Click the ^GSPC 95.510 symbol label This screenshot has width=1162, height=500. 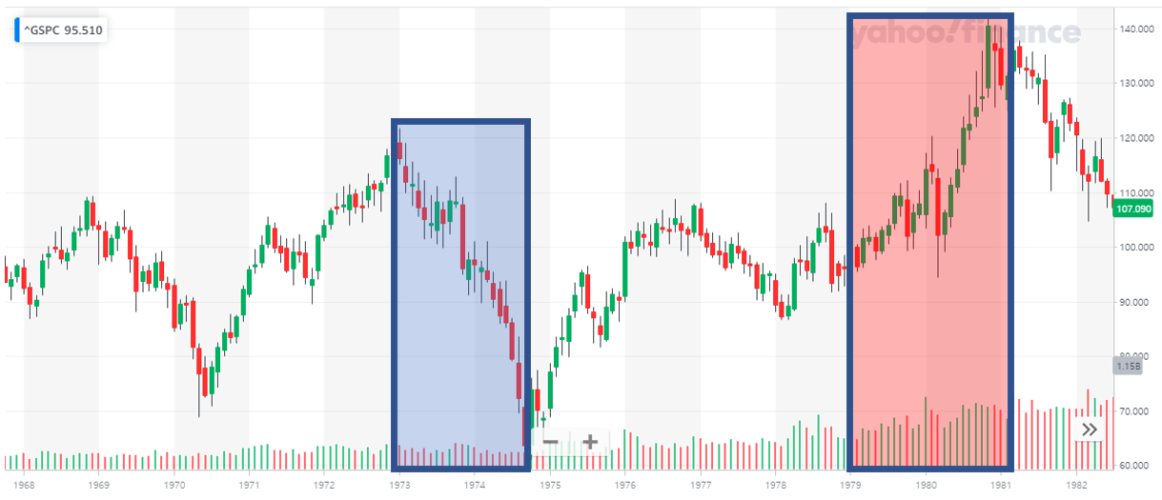63,30
